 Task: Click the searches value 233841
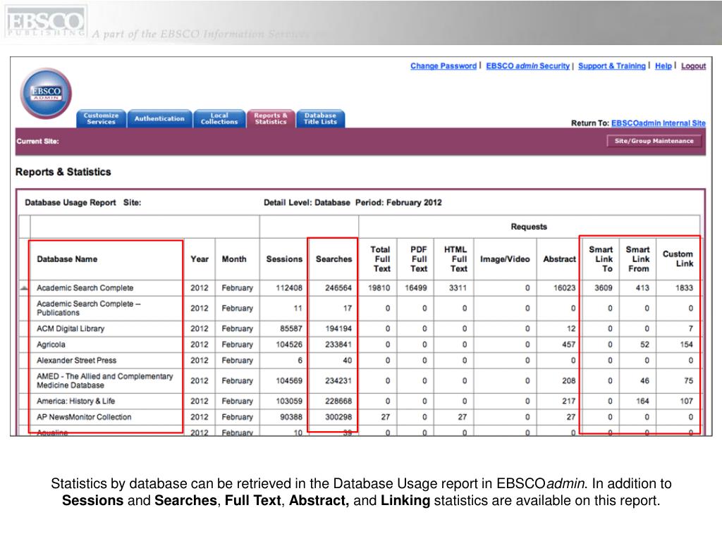338,344
